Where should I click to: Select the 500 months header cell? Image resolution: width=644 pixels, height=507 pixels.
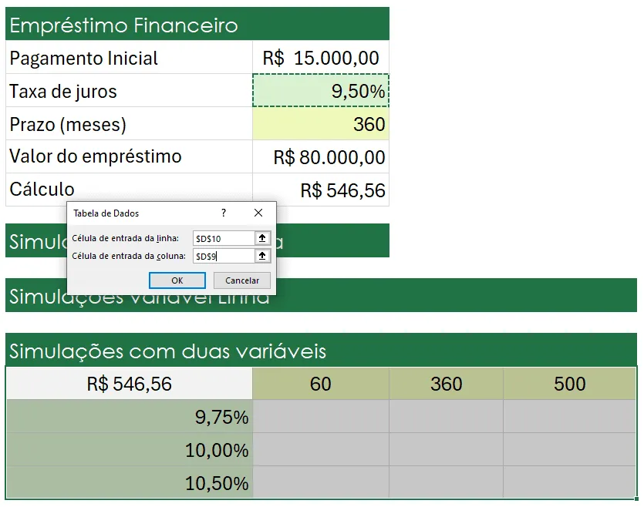click(570, 384)
